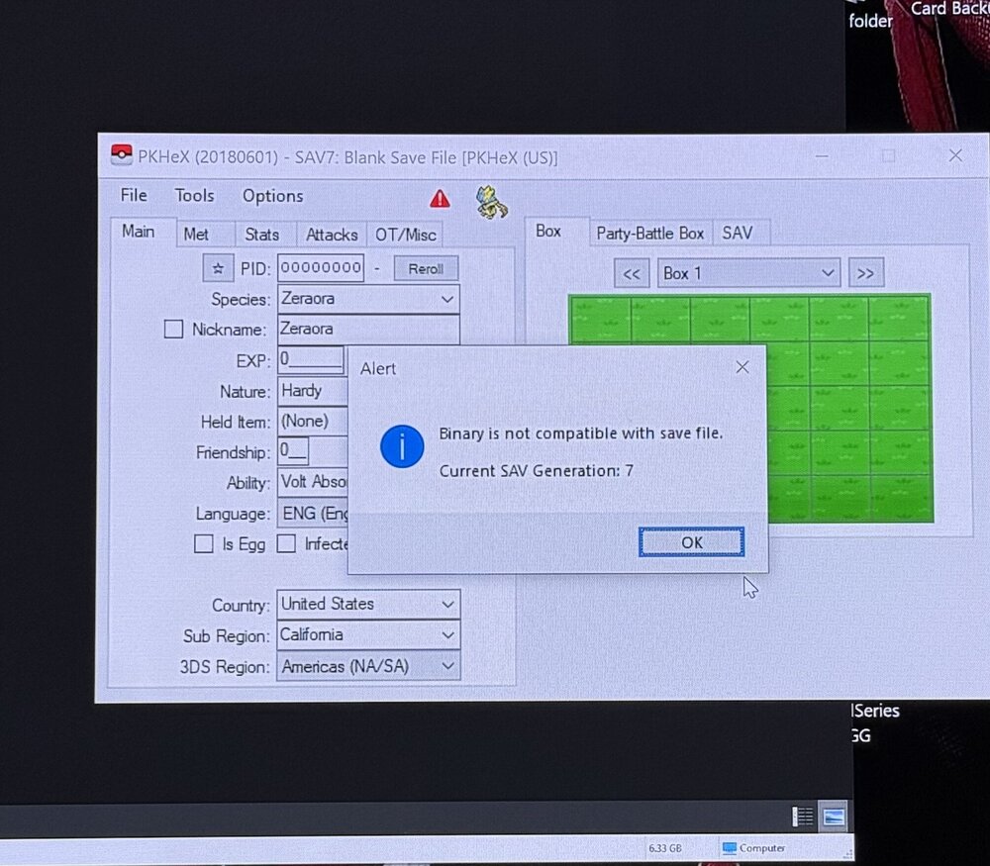Image resolution: width=990 pixels, height=866 pixels.
Task: Click the red legality warning triangle icon
Action: (440, 199)
